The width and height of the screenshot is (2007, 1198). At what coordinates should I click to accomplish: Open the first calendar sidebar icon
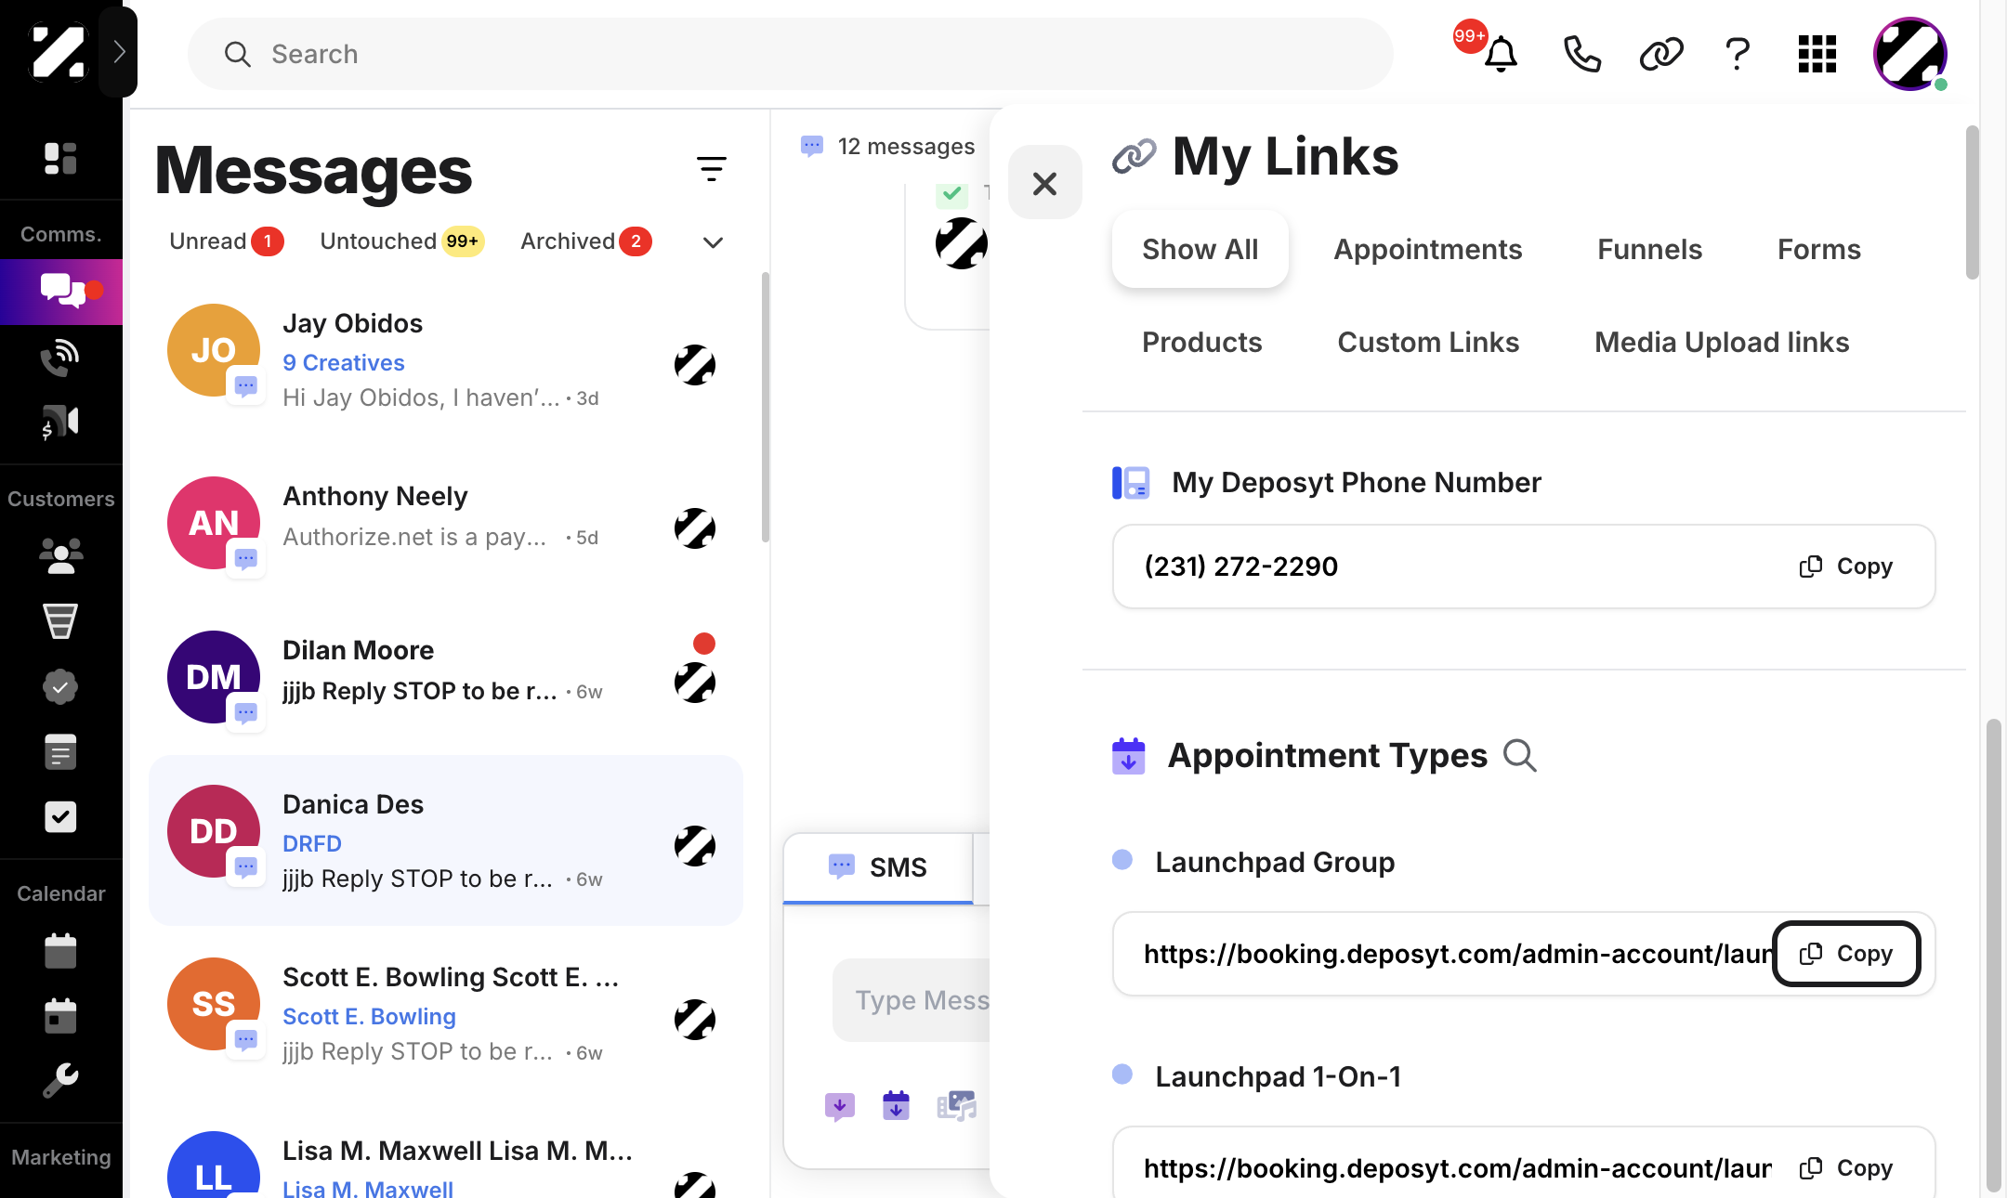click(x=60, y=950)
